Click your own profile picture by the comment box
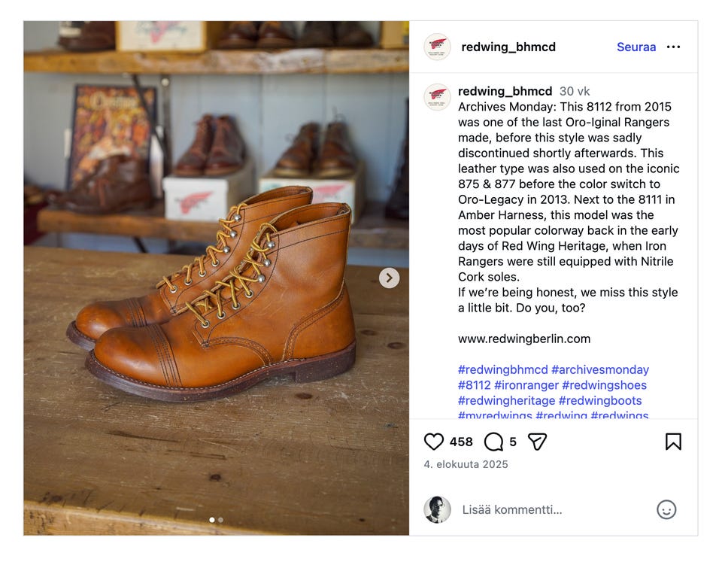The width and height of the screenshot is (722, 562). 438,509
